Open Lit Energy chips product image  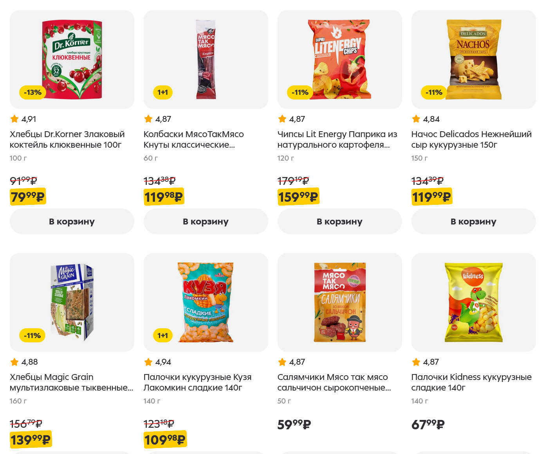click(340, 59)
